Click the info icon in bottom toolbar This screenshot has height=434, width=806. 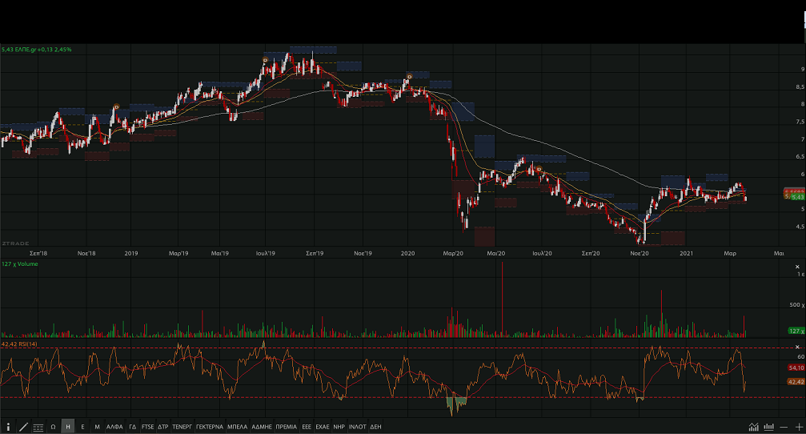point(9,427)
